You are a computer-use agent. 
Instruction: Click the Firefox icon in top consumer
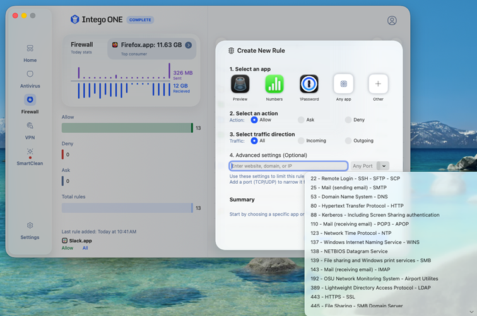pyautogui.click(x=115, y=45)
